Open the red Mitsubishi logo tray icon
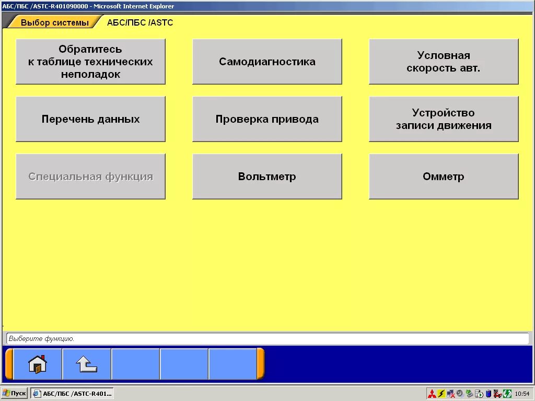Image resolution: width=535 pixels, height=401 pixels. tap(432, 394)
